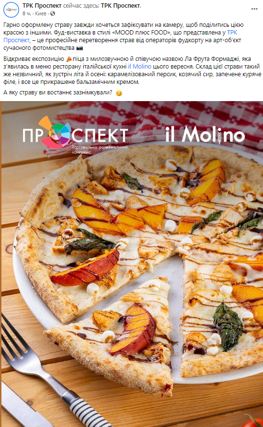
Task: Click the ТРК Проспект round profile avatar
Action: tap(11, 9)
